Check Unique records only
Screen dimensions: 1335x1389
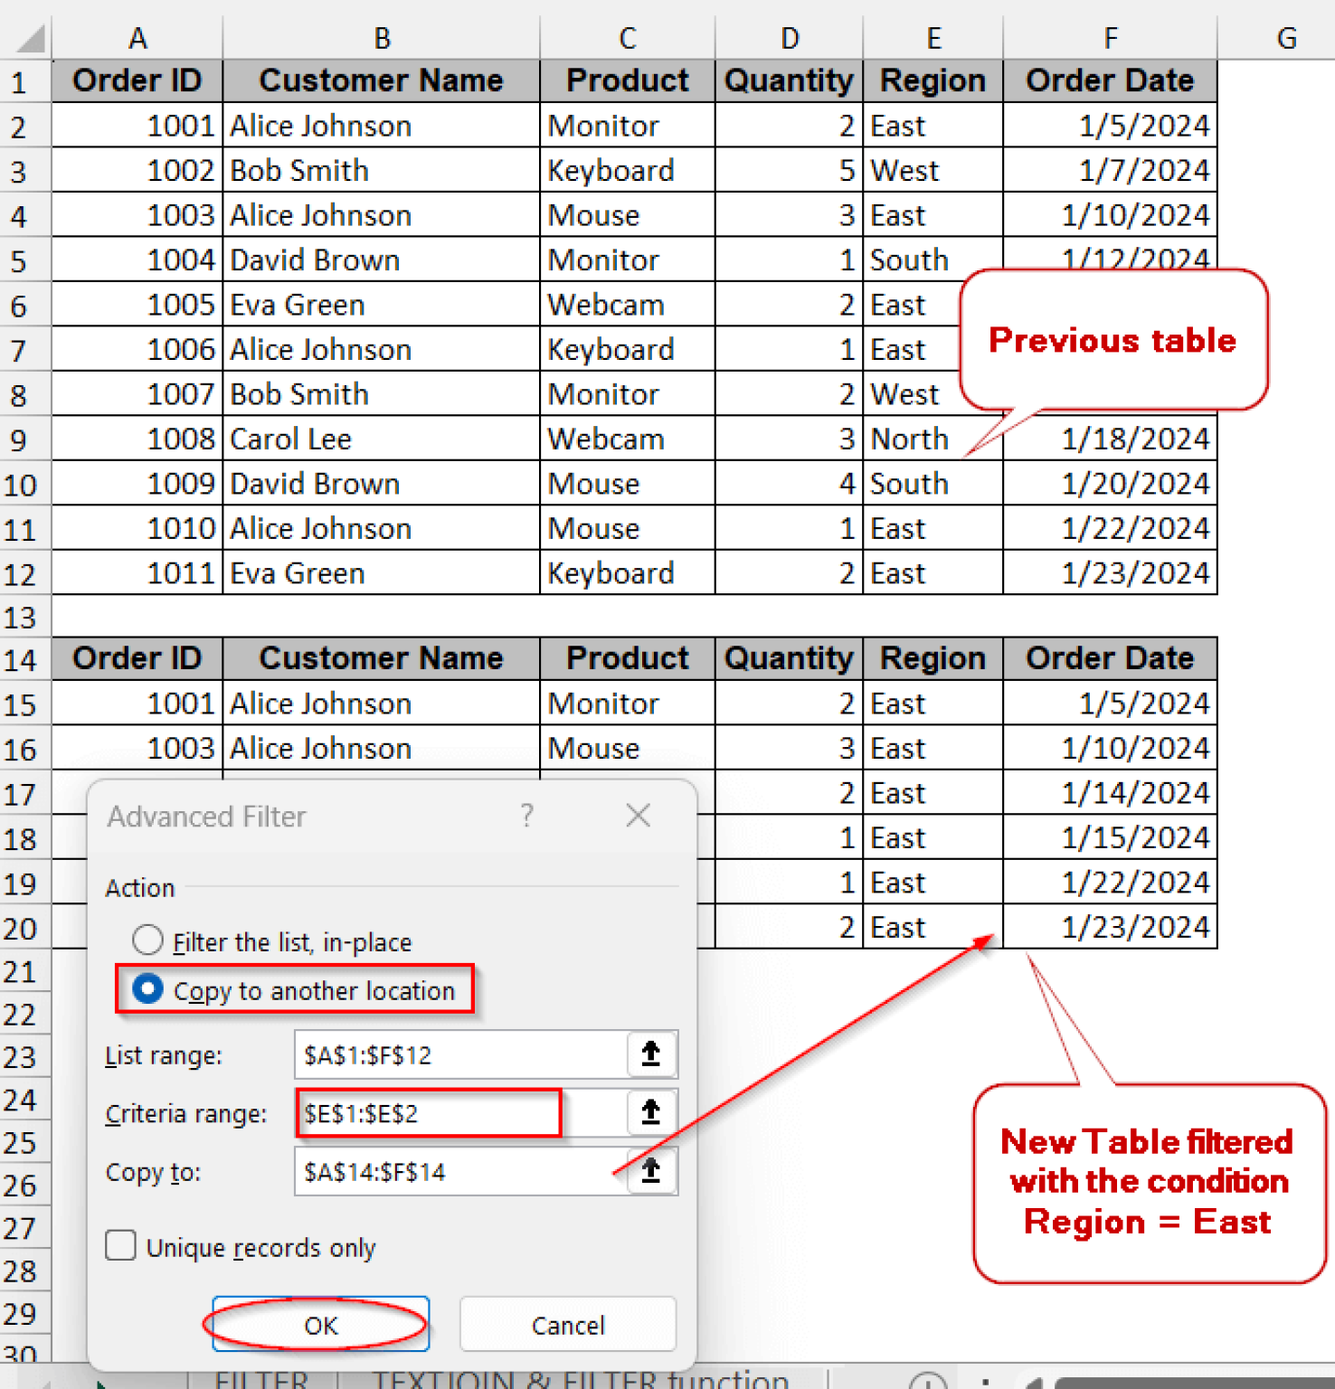pyautogui.click(x=119, y=1246)
